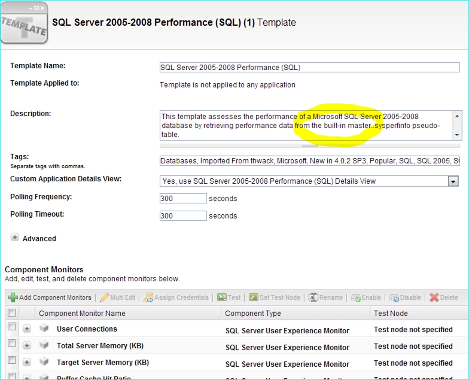Click the cube icon beside User Connections
469x380 pixels.
tap(44, 328)
